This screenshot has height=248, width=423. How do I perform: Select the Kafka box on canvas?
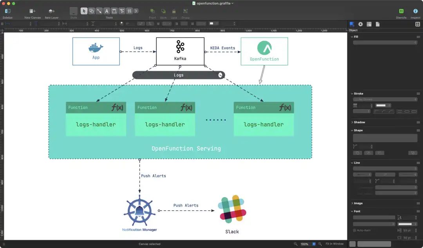coord(180,52)
